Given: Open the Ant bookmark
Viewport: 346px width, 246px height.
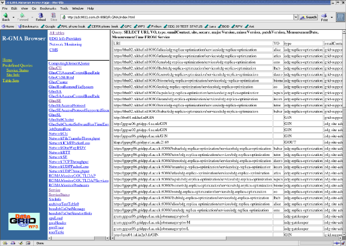Looking at the screenshot, I should pyautogui.click(x=249, y=26).
